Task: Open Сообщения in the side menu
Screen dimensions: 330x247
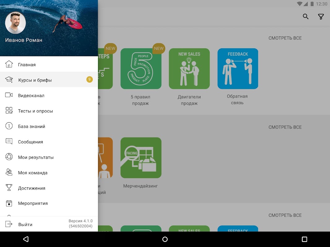Action: click(x=49, y=142)
